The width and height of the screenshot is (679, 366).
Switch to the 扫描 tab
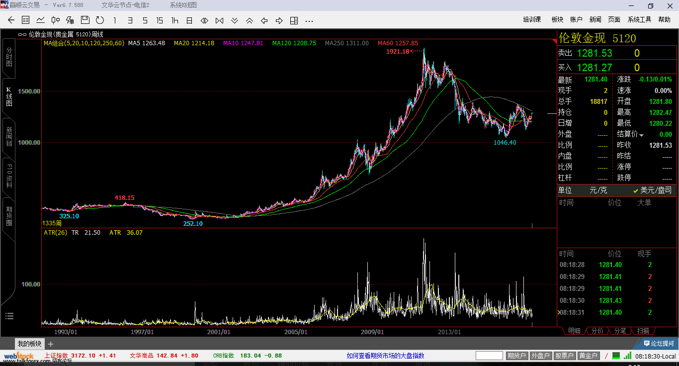coord(643,331)
